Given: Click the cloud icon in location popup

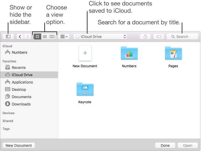Looking at the screenshot, I should 77,37.
